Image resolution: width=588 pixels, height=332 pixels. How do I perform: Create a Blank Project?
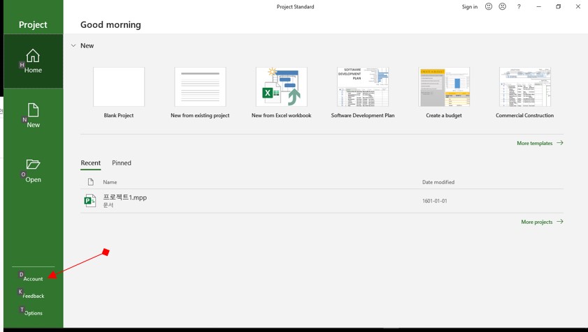pyautogui.click(x=118, y=93)
